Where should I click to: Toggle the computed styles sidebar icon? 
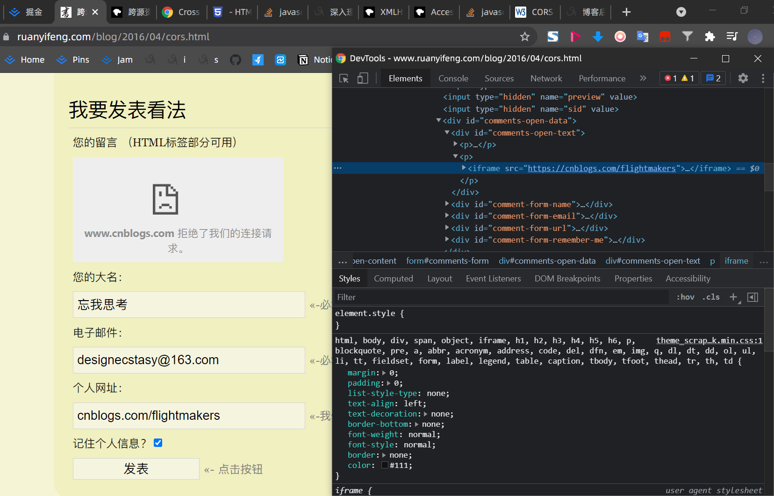(x=752, y=297)
